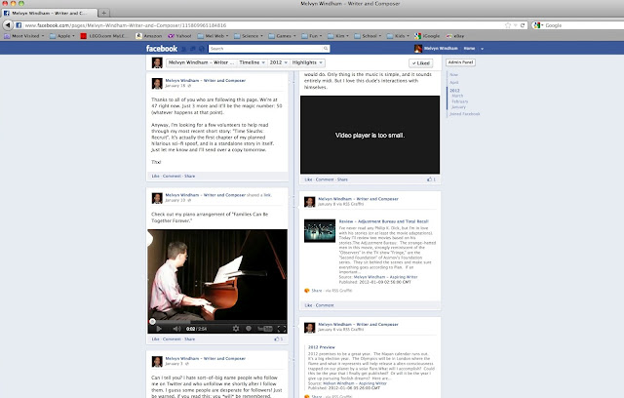
Task: Click the browser URL address field
Action: [262, 25]
